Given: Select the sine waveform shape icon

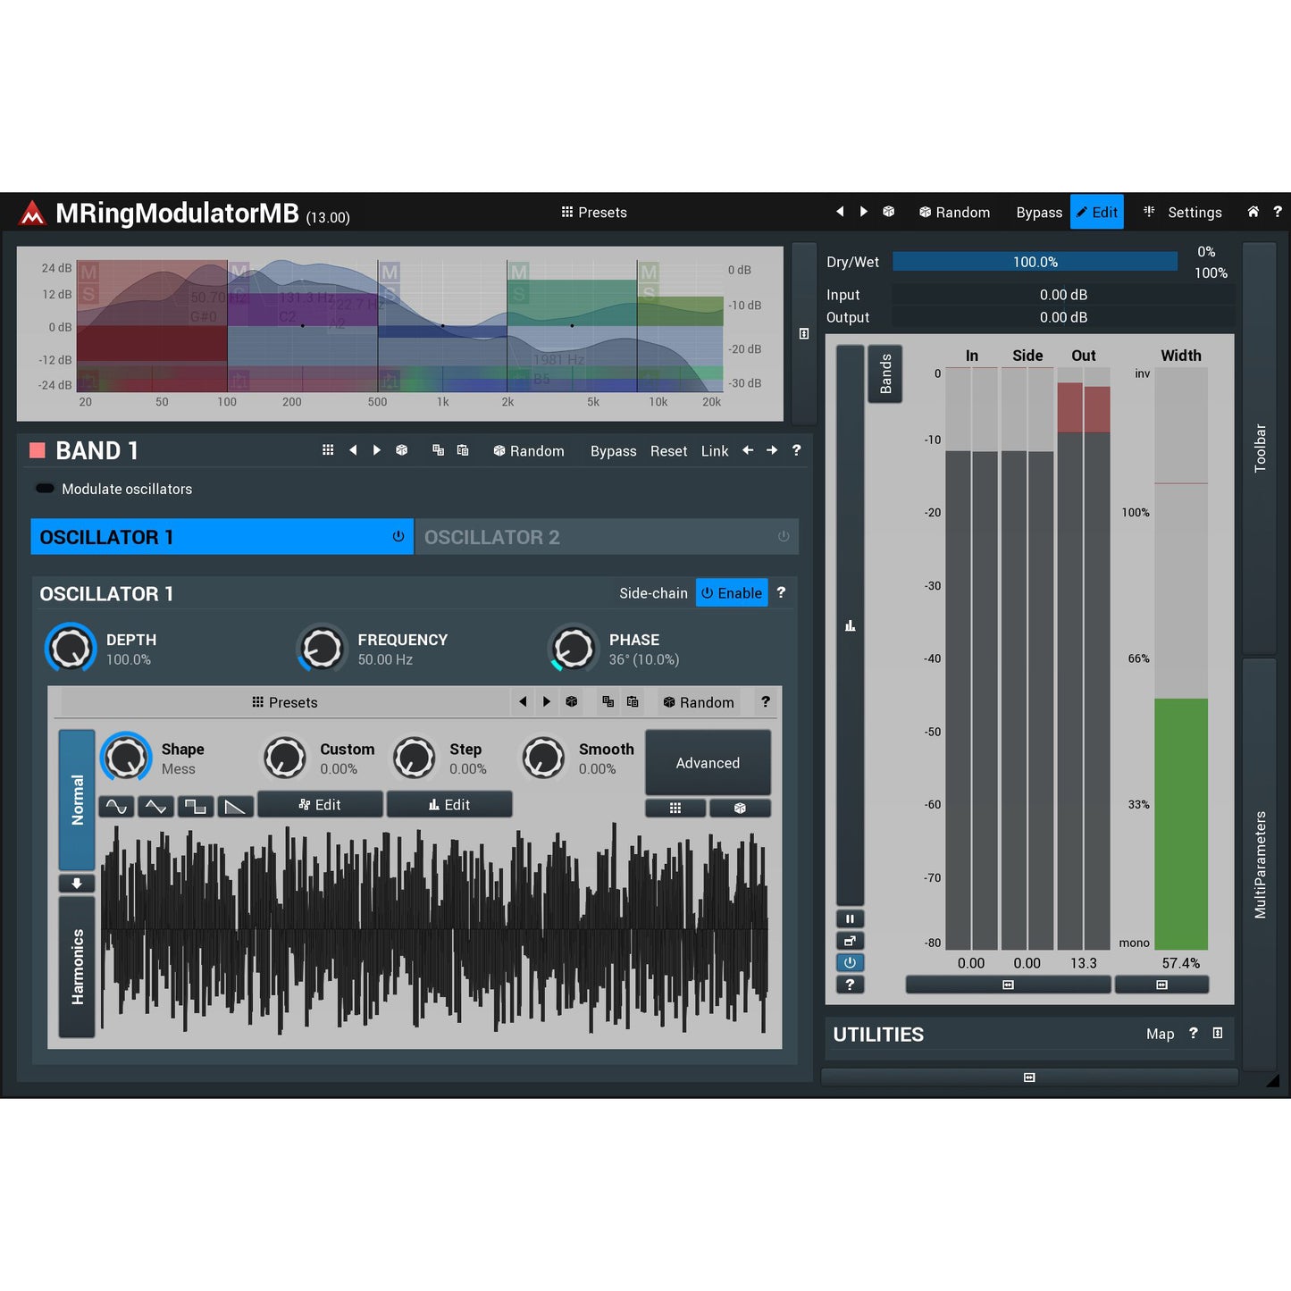Looking at the screenshot, I should 116,807.
